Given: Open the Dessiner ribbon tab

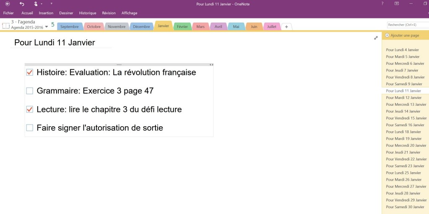Looking at the screenshot, I should pos(66,13).
